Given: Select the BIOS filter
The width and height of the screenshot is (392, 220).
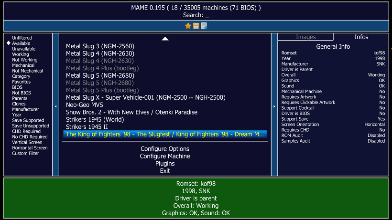Looking at the screenshot, I should (17, 87).
